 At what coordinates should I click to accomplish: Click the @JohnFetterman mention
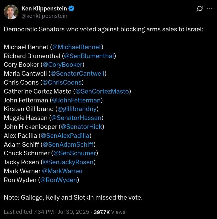76,100
